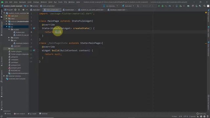Hide the Project panel using minus icon
Viewport: 210px width, 118px height.
(x=27, y=10)
